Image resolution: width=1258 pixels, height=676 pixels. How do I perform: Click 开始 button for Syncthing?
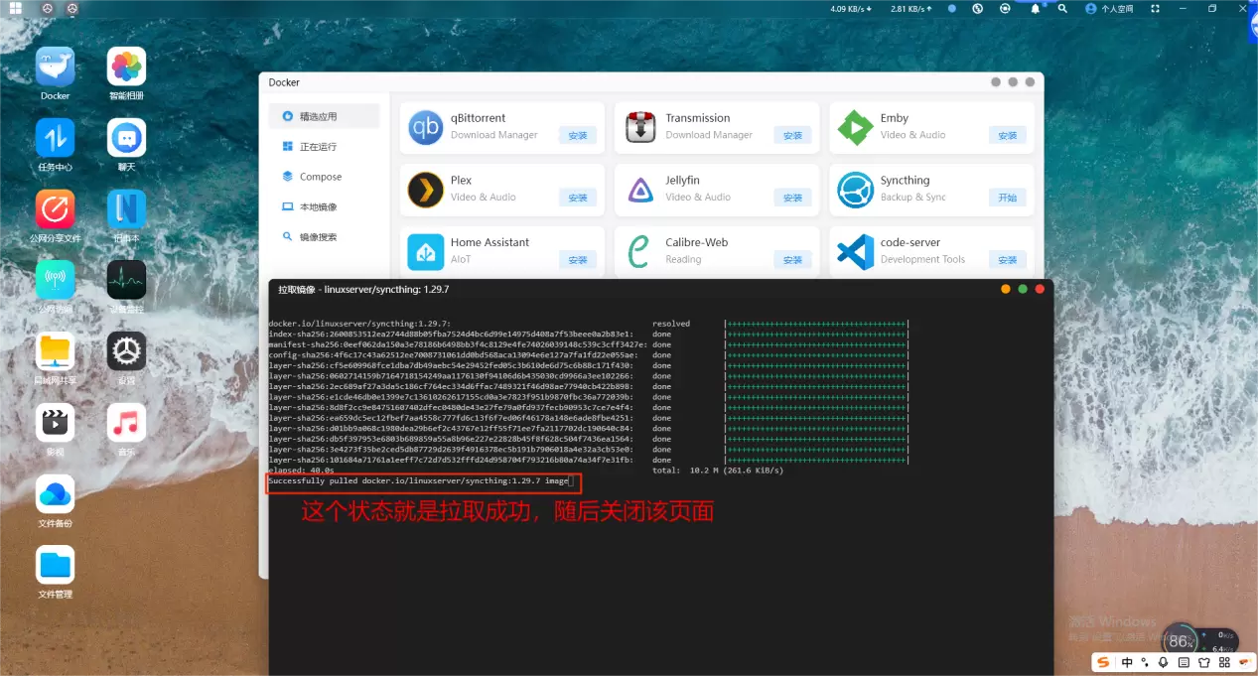(1007, 198)
